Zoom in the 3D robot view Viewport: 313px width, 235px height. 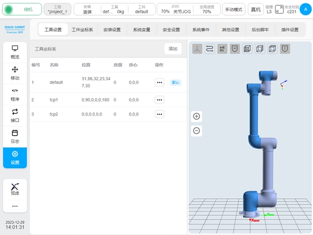(197, 116)
